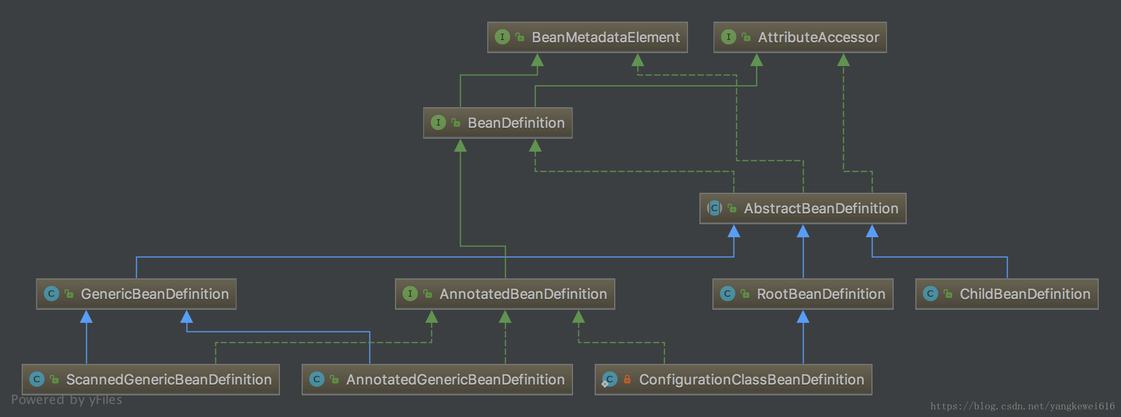Click green interface icon of BeanDefinition

pyautogui.click(x=438, y=122)
